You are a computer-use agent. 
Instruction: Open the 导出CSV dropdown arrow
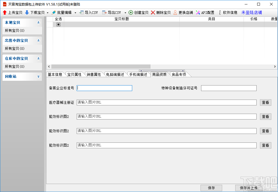[125, 13]
